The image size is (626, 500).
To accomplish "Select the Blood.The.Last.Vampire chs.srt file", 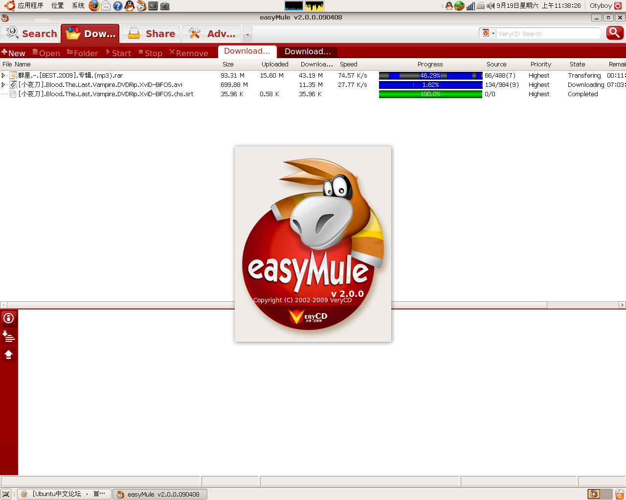I will click(106, 94).
